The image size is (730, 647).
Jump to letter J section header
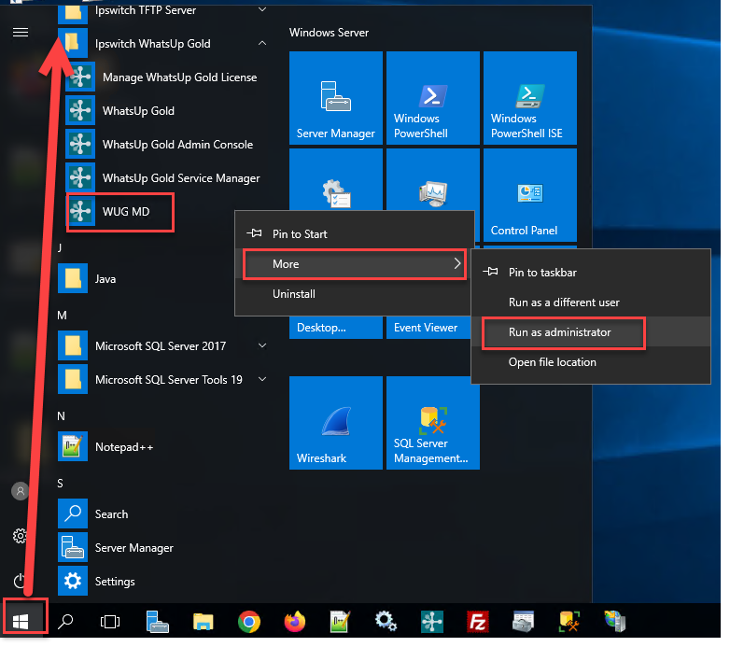(60, 250)
